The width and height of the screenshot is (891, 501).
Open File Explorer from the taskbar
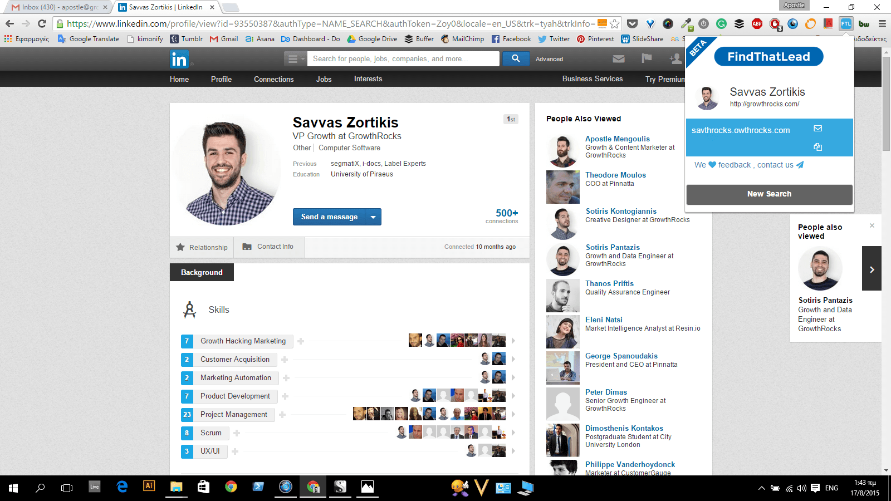[x=176, y=488]
